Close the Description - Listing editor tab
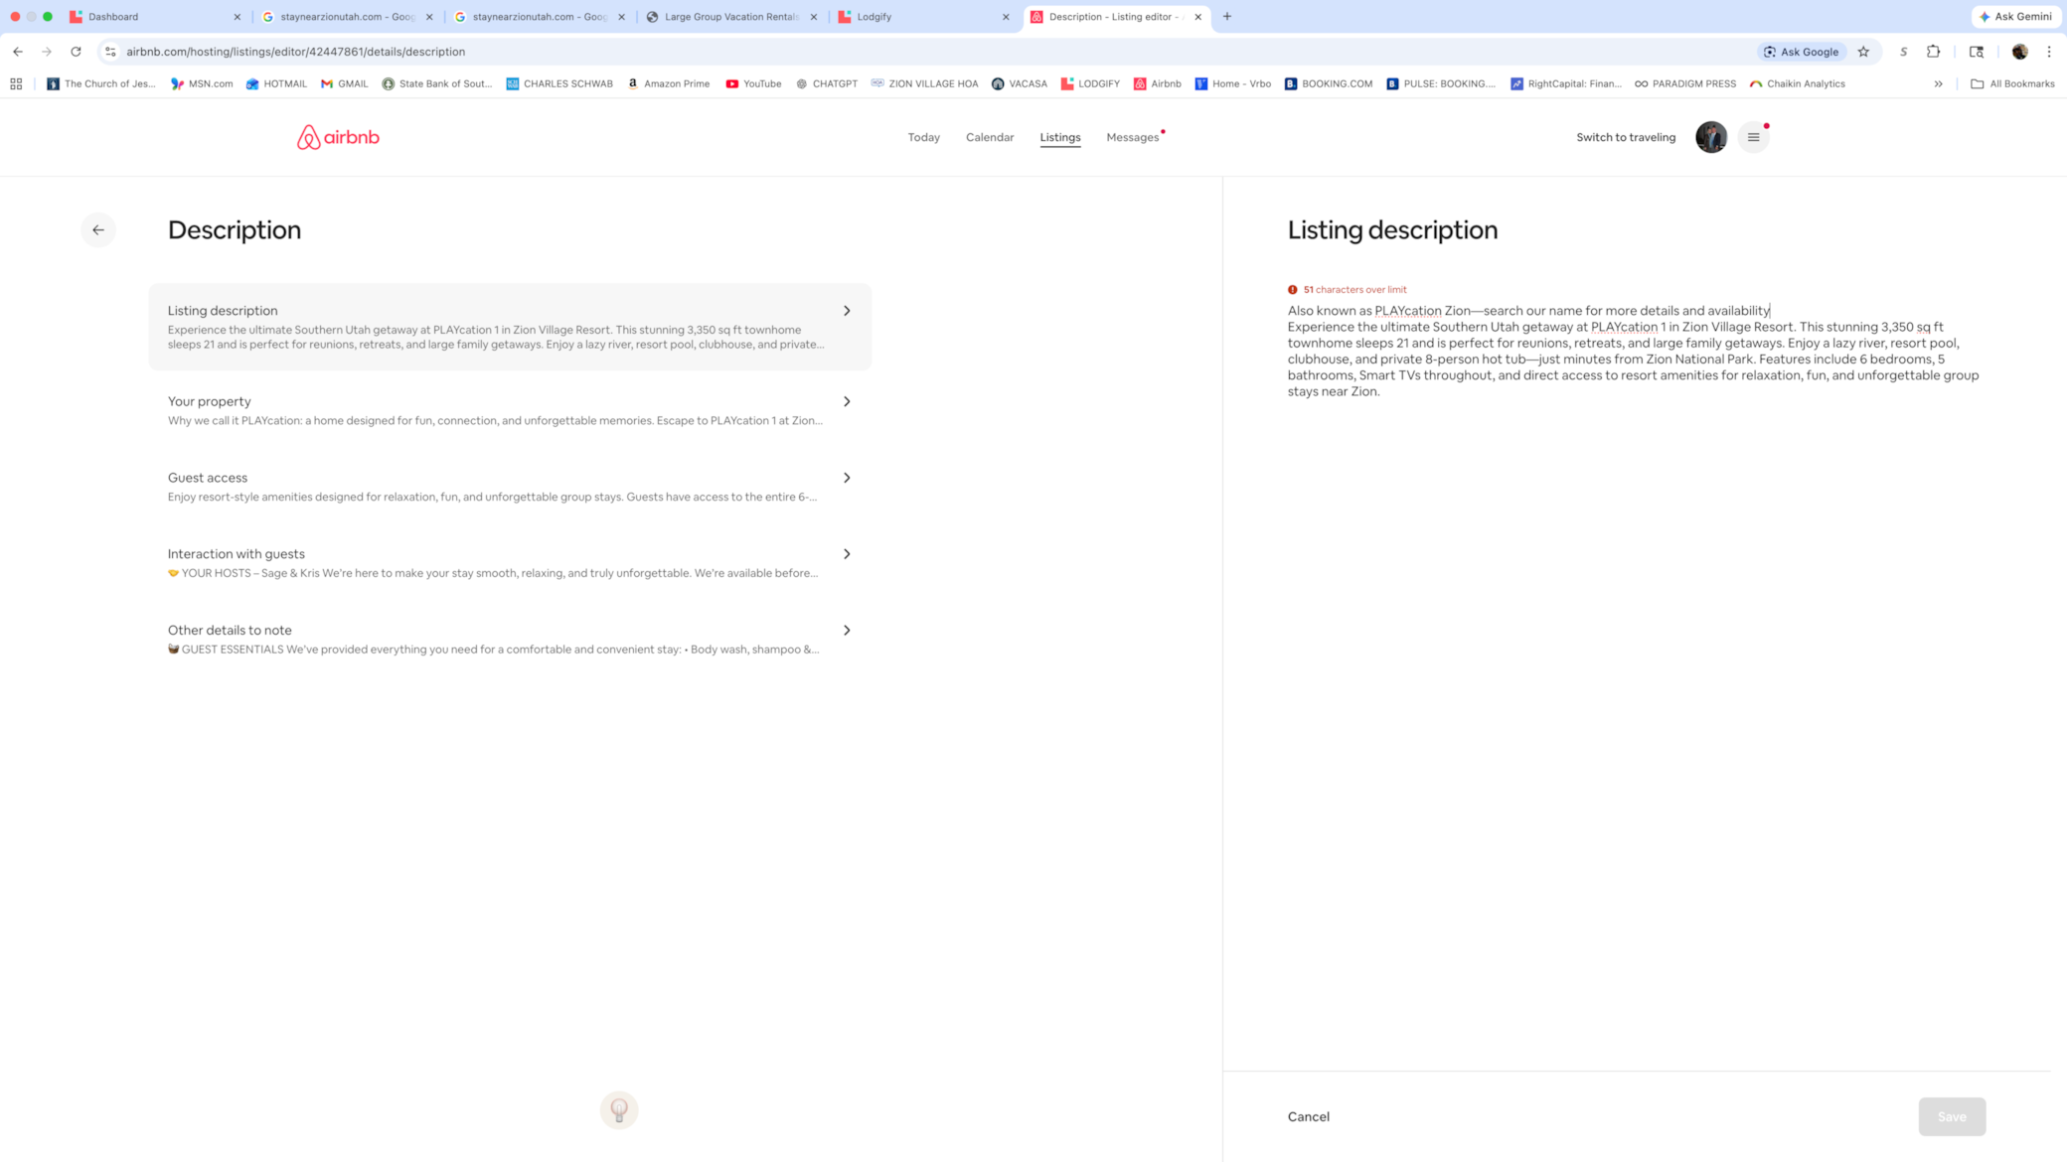 1198,17
